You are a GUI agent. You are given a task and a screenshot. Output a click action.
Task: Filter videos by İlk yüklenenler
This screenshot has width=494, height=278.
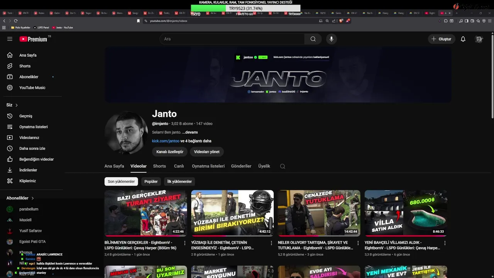click(x=179, y=181)
